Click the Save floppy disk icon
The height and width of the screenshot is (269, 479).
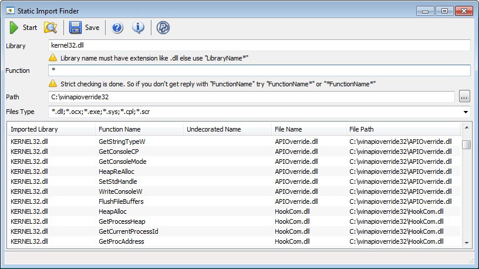coord(75,28)
